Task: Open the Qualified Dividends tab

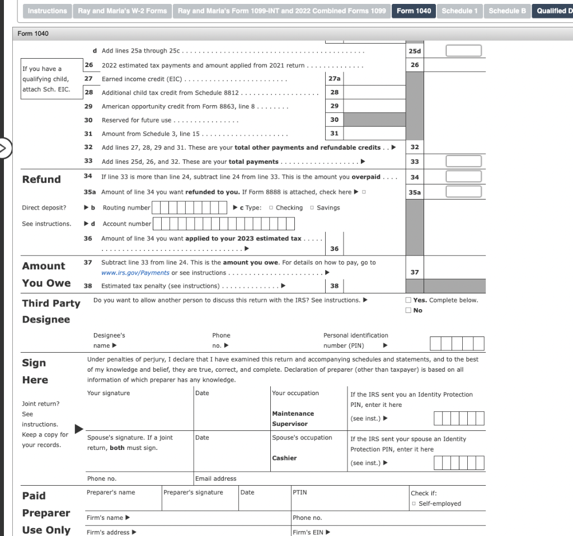Action: [x=554, y=10]
